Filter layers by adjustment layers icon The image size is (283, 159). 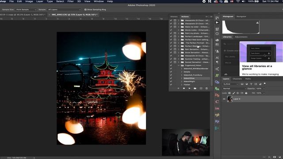(247, 84)
